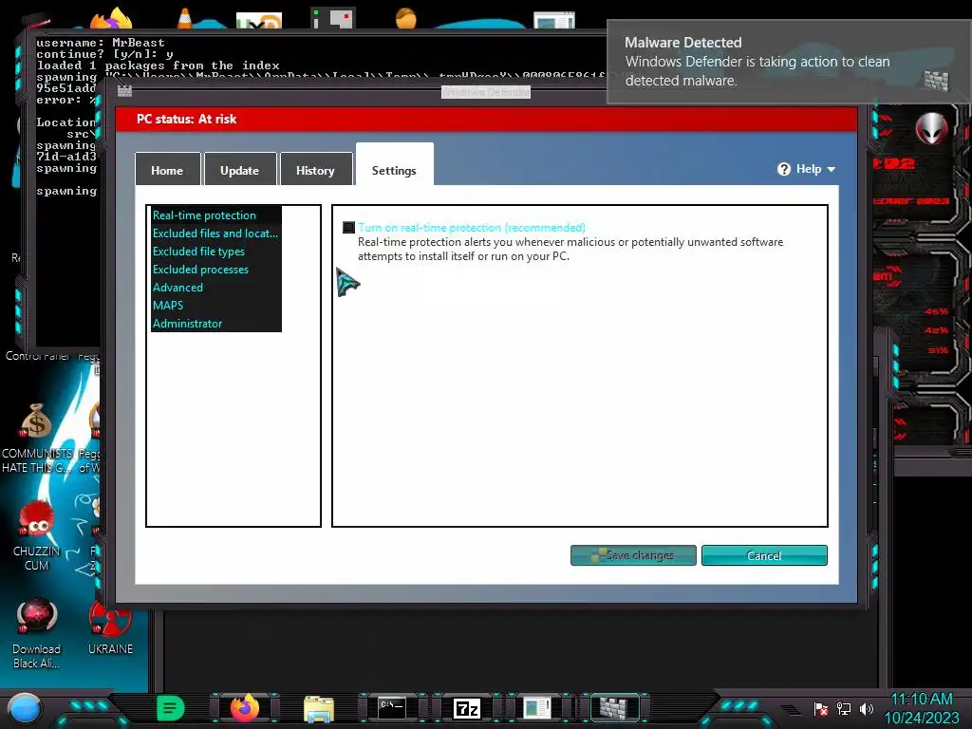972x729 pixels.
Task: Click the Windows Defender taskbar button
Action: tap(614, 707)
